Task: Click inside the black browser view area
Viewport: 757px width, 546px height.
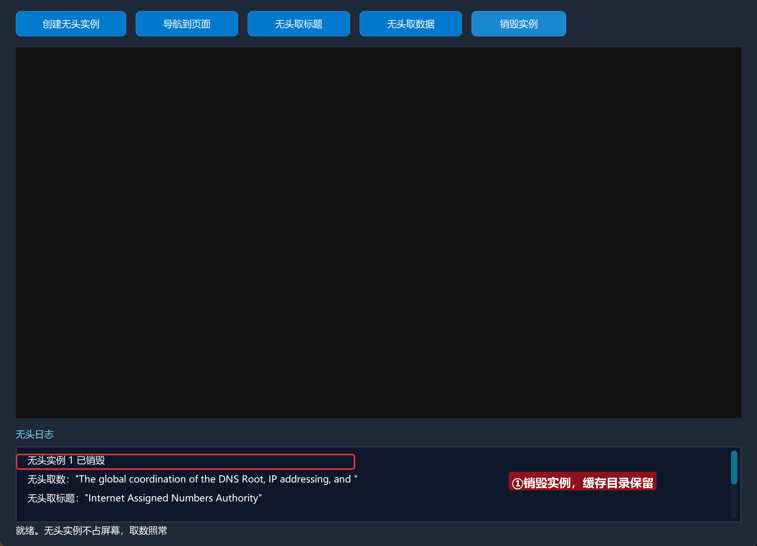Action: (378, 233)
